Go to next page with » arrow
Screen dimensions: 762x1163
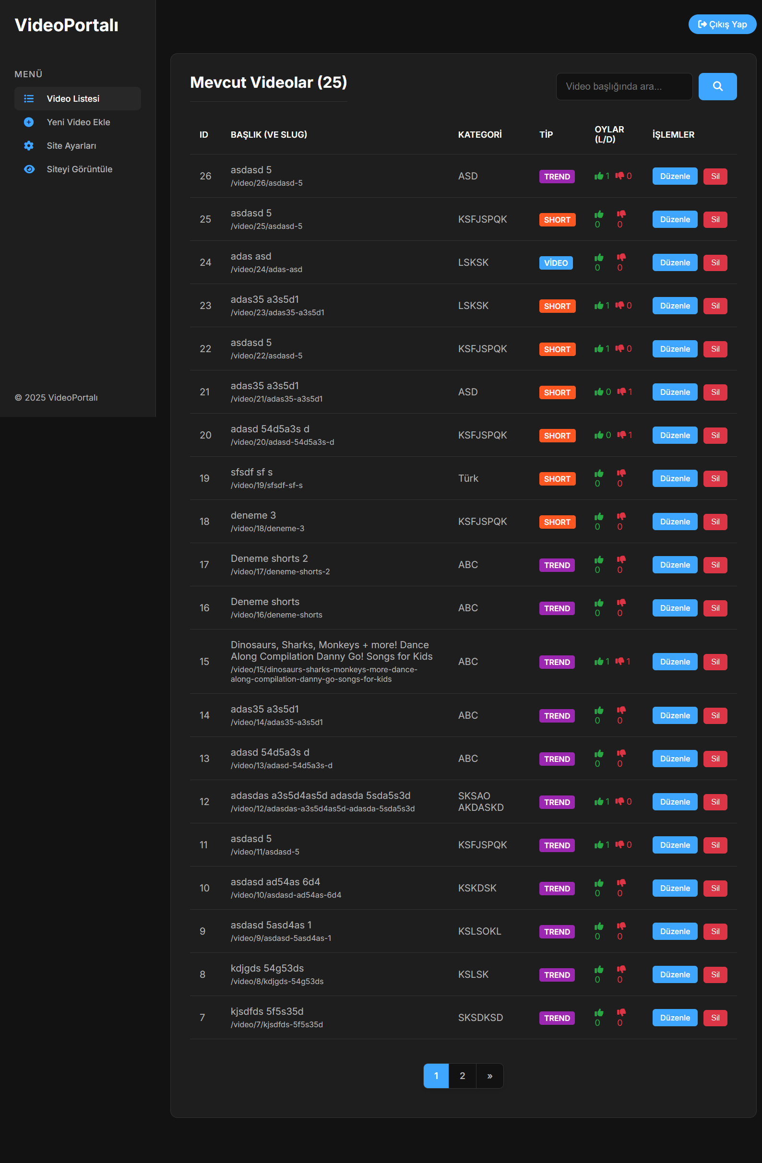[x=489, y=1076]
